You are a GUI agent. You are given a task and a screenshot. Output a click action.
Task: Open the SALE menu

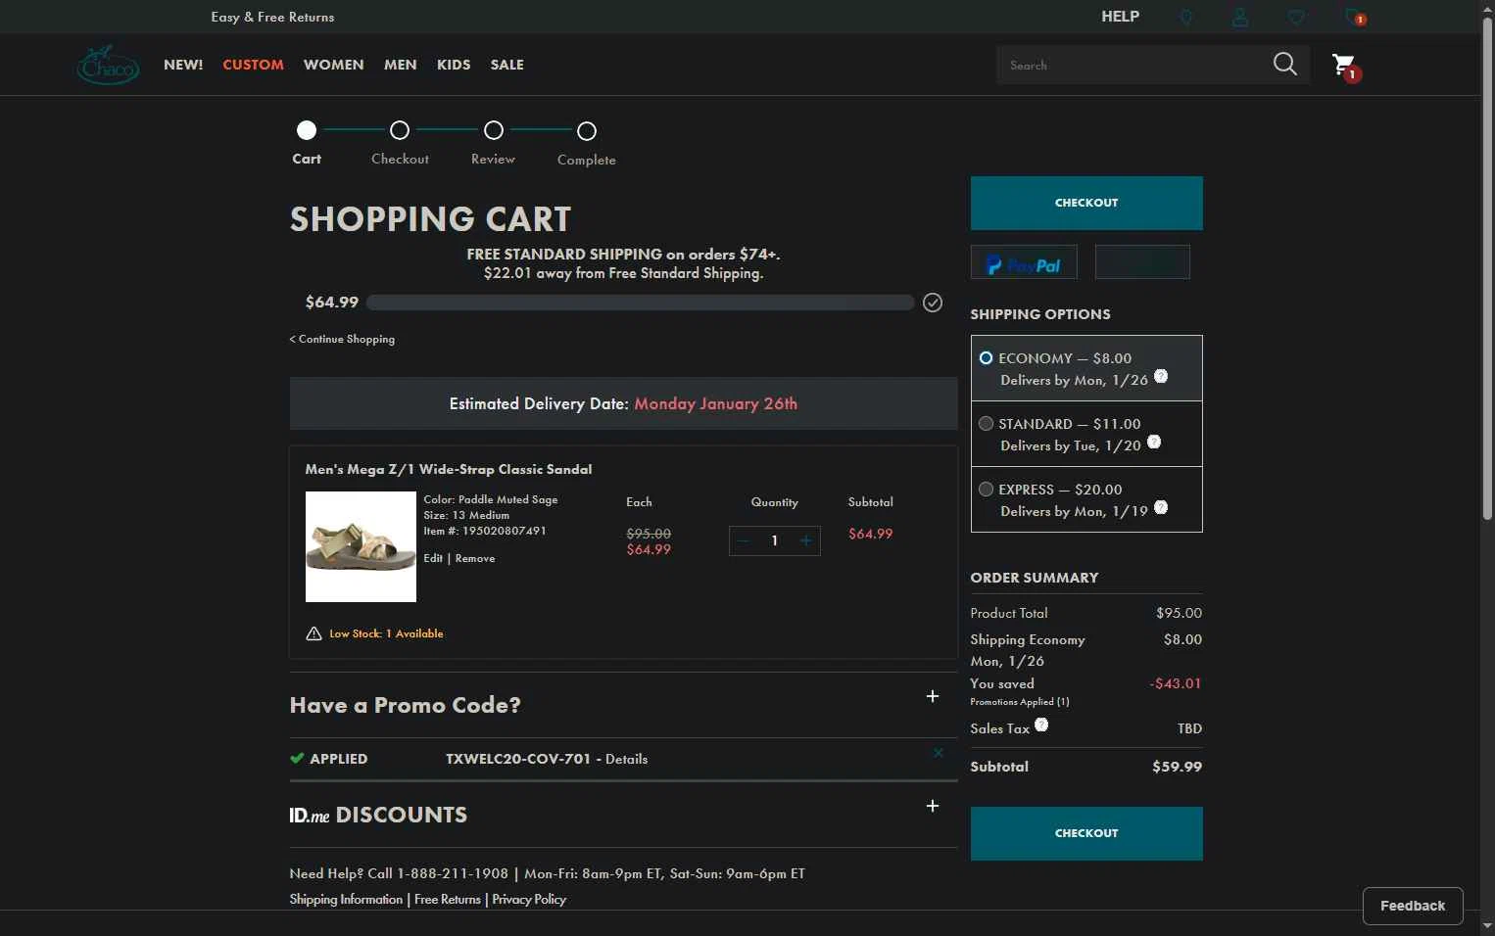tap(507, 65)
